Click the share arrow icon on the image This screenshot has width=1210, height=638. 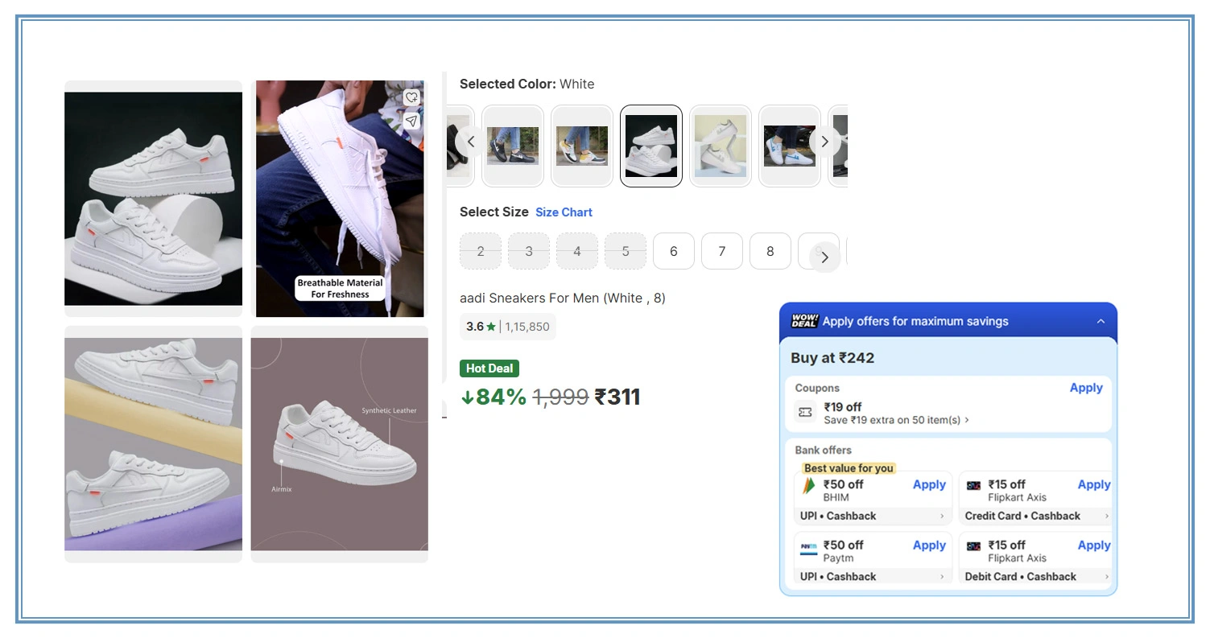[411, 121]
